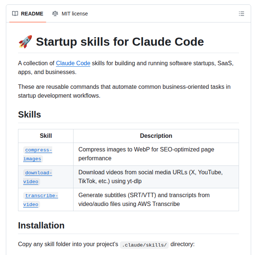Click the Startup skills for Claude Code heading

120,42
